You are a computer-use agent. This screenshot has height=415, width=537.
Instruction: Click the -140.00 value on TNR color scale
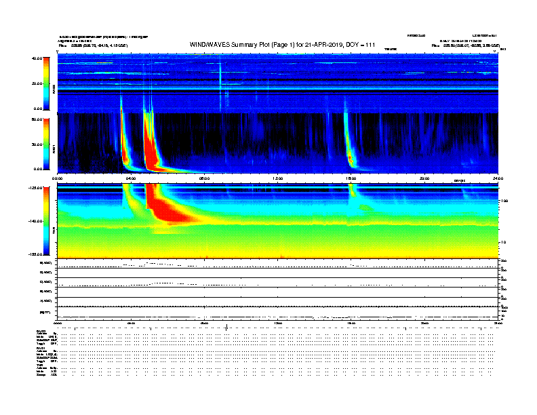pos(36,221)
